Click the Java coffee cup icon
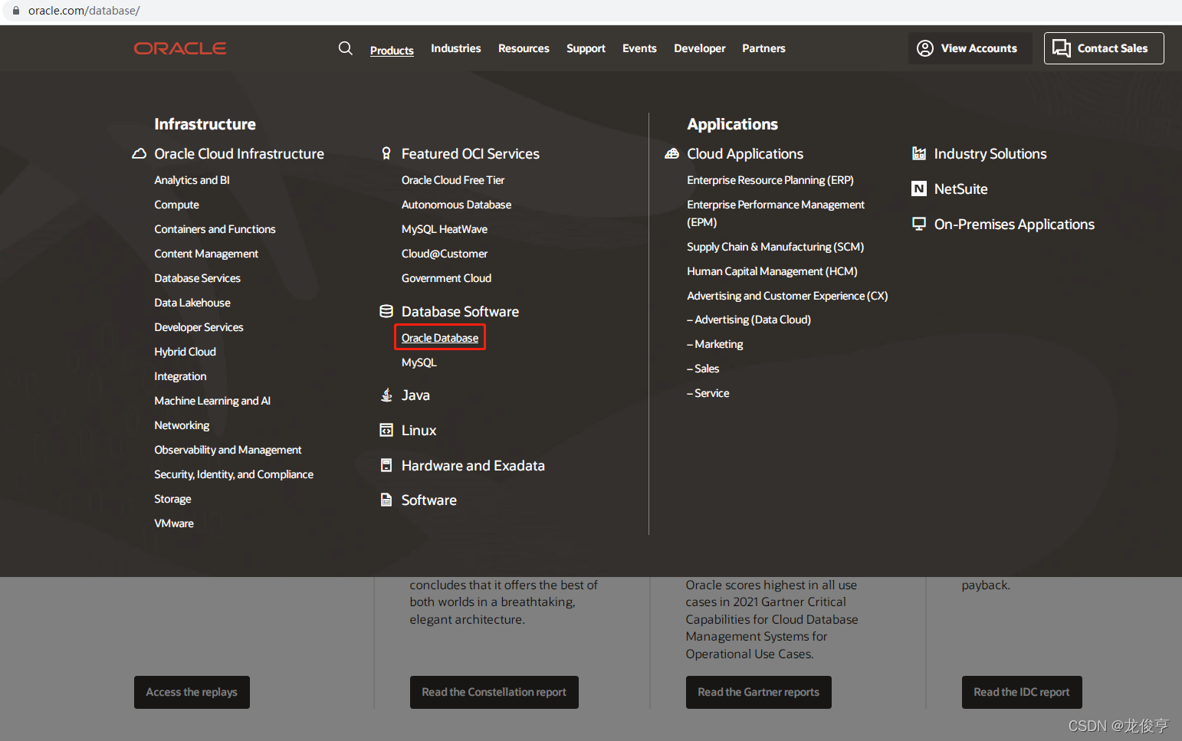The height and width of the screenshot is (741, 1182). pos(386,395)
